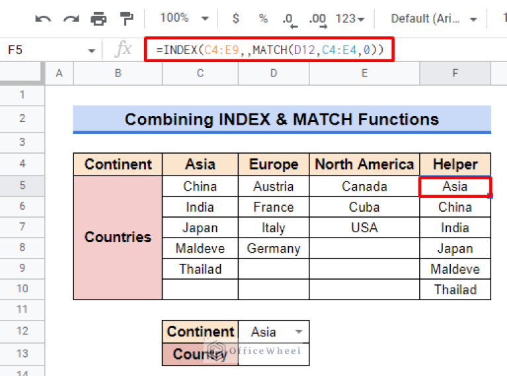
Task: Click the merged 'Countries' cell
Action: [x=118, y=237]
